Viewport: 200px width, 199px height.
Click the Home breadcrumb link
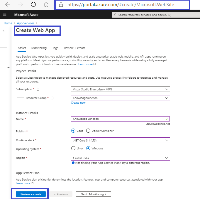tap(8, 23)
